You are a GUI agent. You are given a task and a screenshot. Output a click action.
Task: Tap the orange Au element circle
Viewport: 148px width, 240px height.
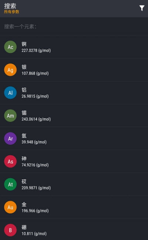pyautogui.click(x=10, y=208)
